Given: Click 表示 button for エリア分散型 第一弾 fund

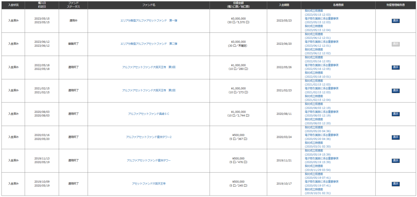Looking at the screenshot, I should click(x=395, y=21).
